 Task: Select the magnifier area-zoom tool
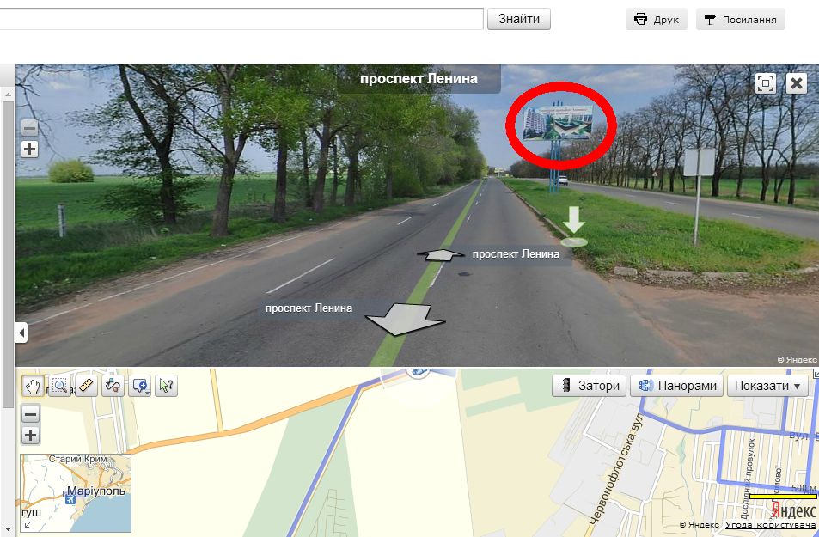(x=59, y=386)
